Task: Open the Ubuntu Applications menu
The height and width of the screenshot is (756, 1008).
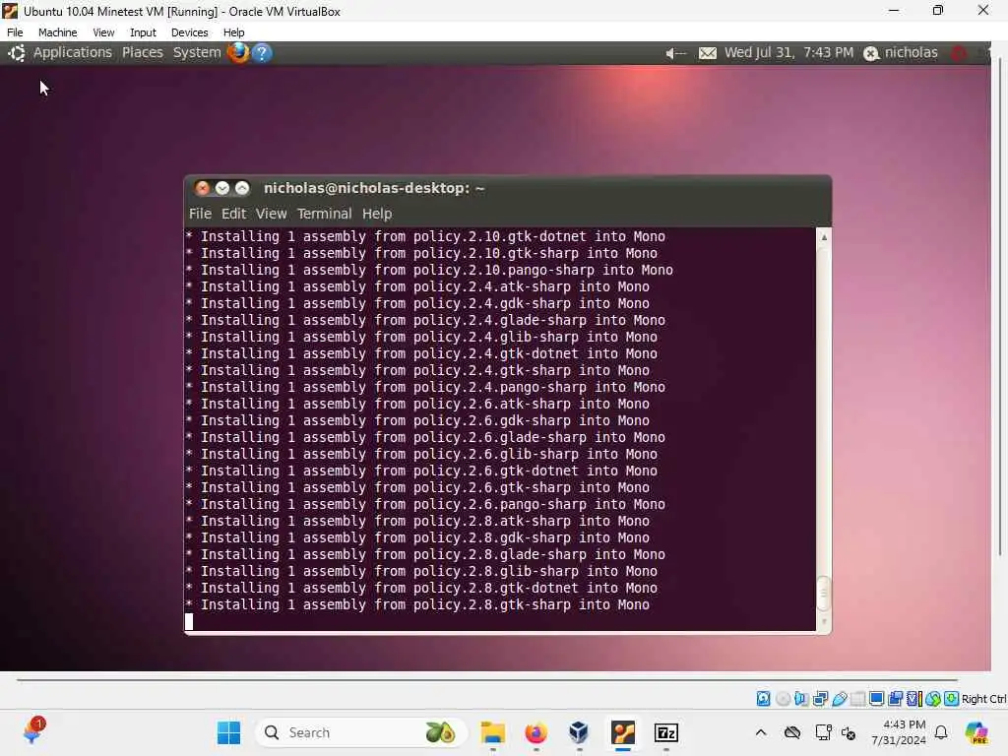Action: point(73,53)
